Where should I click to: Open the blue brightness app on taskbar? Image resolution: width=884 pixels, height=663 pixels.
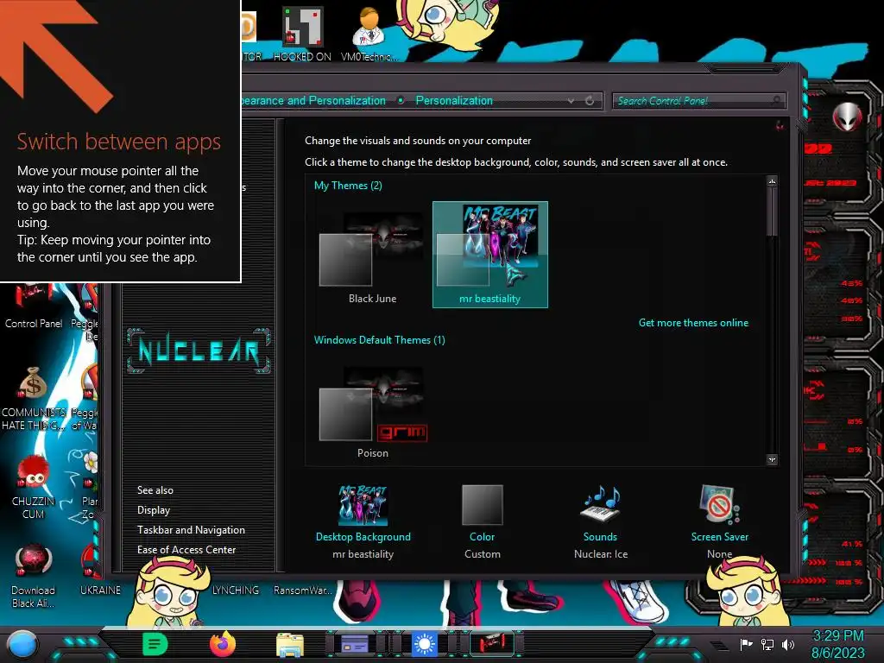coord(425,644)
